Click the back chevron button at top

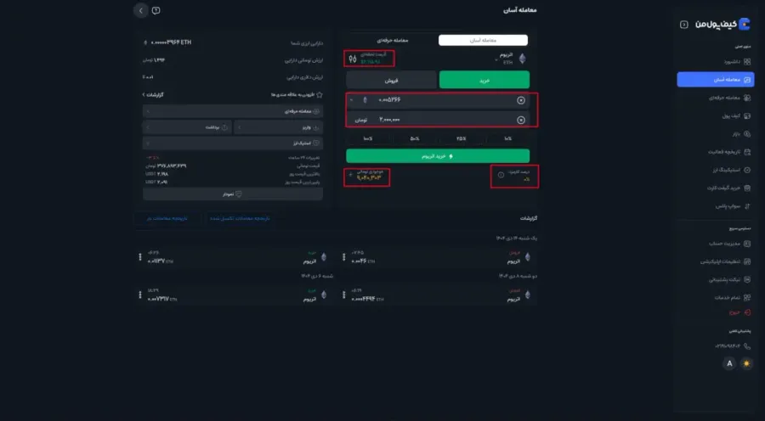[141, 11]
